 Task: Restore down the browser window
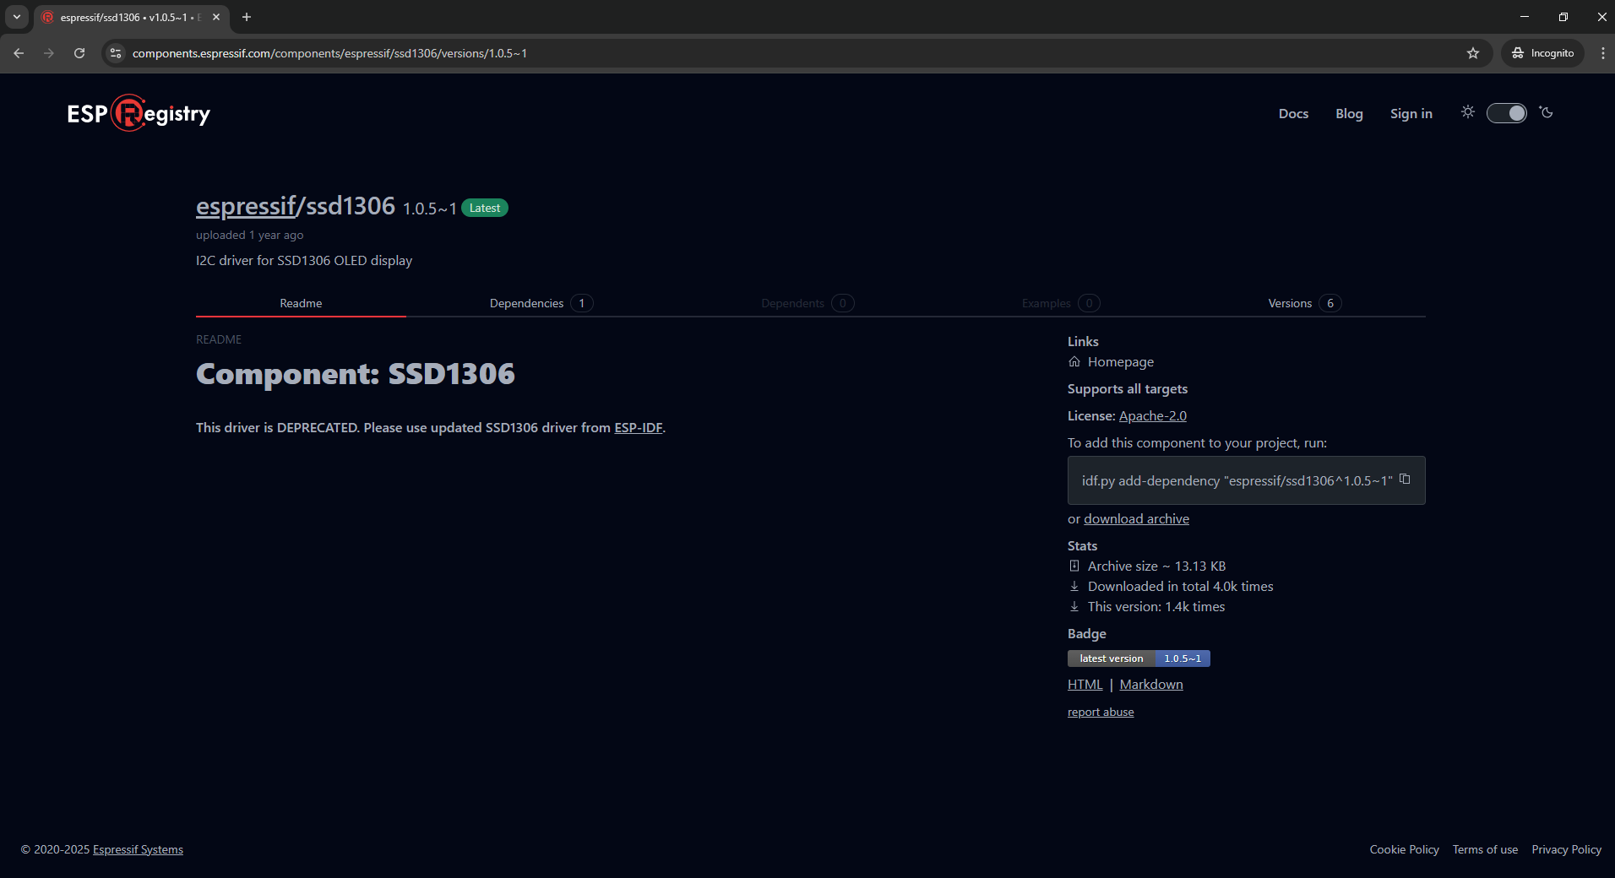pos(1563,17)
